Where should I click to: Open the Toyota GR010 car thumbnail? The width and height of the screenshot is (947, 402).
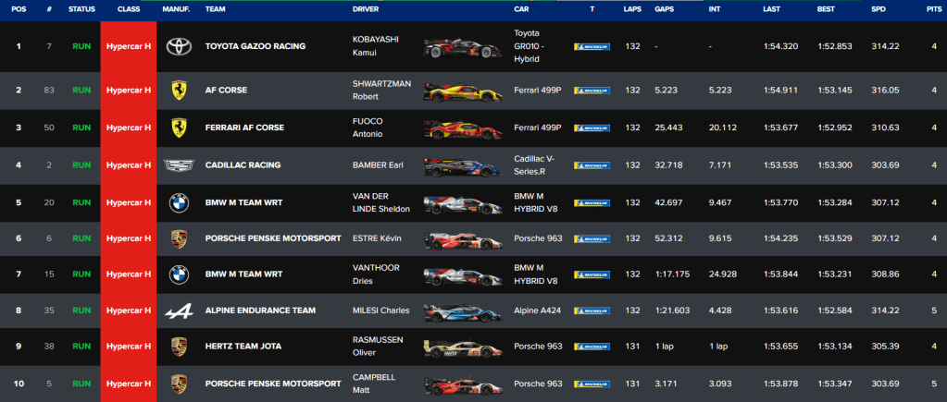[x=463, y=48]
